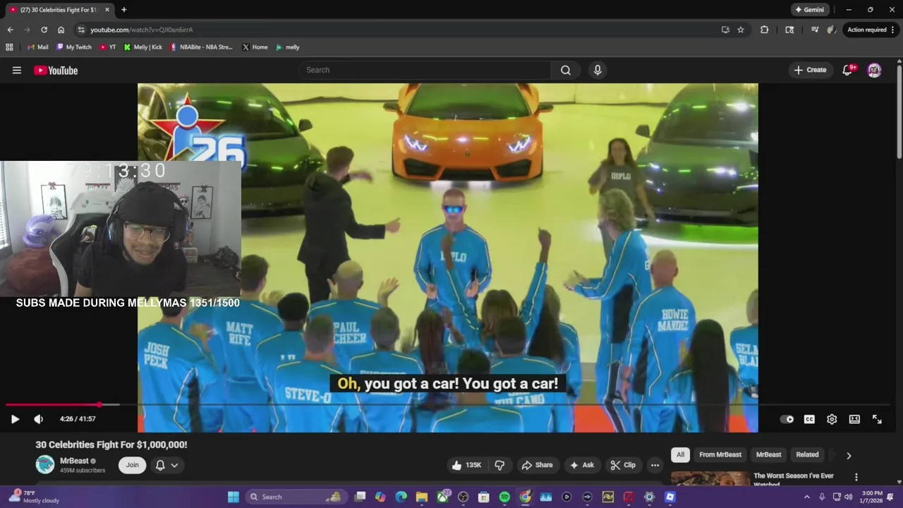Screen dimensions: 903x508
Task: Open the Action required Chrome menu
Action: click(x=871, y=30)
